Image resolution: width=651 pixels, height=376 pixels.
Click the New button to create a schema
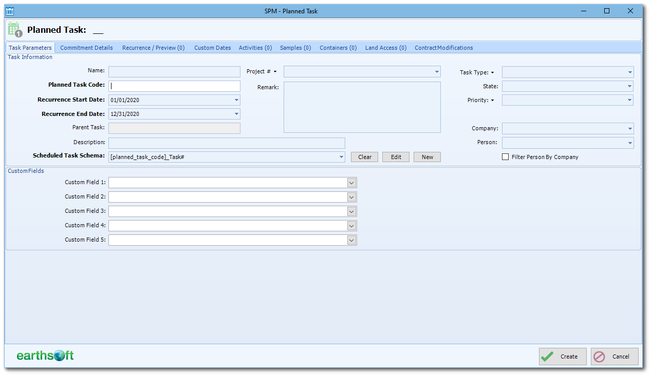[426, 156]
